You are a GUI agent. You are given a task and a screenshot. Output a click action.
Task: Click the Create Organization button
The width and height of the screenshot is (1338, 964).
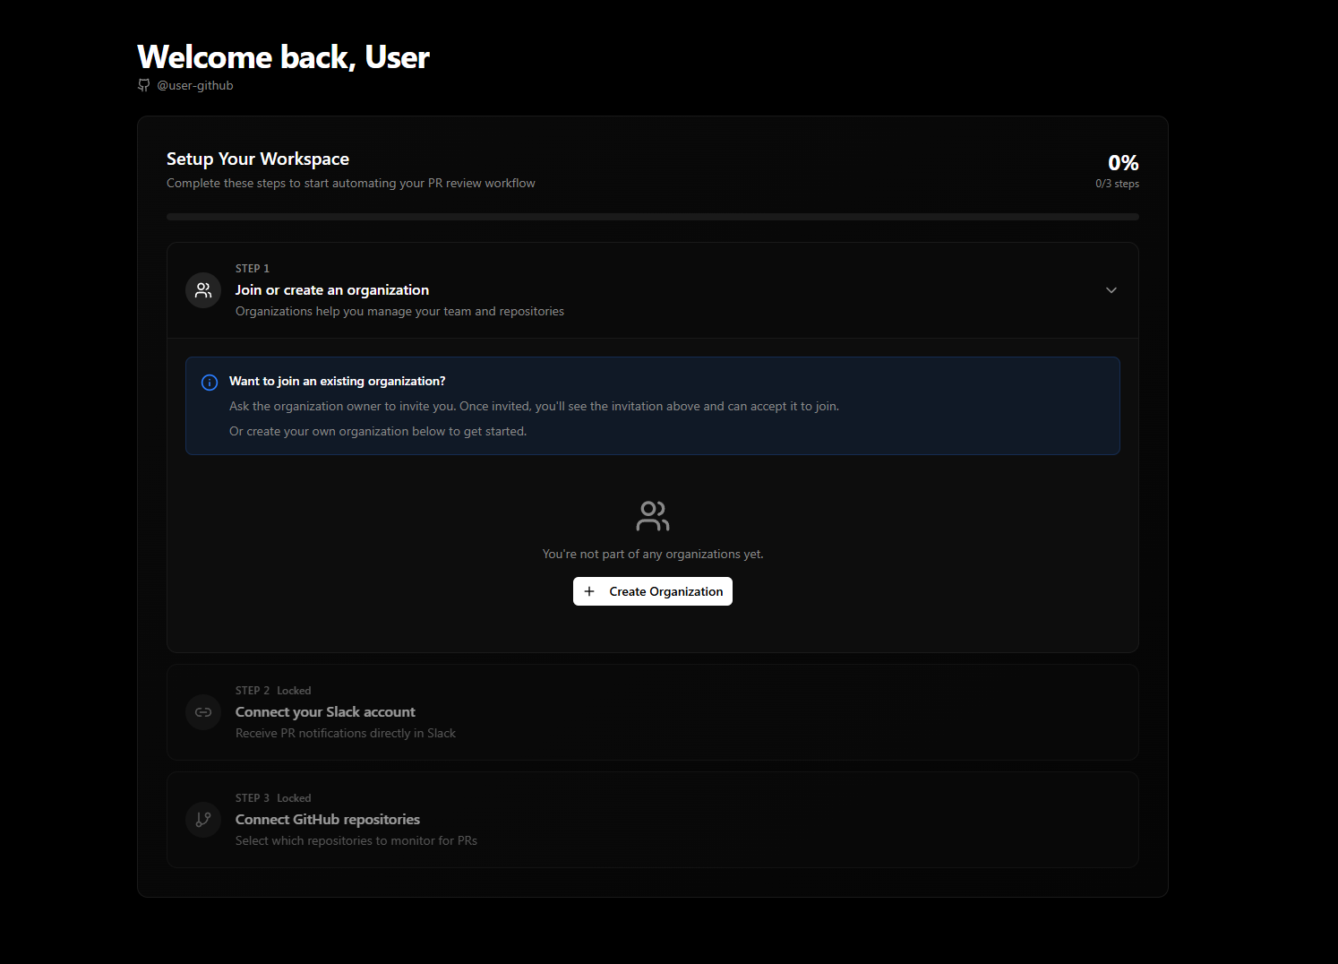(652, 591)
